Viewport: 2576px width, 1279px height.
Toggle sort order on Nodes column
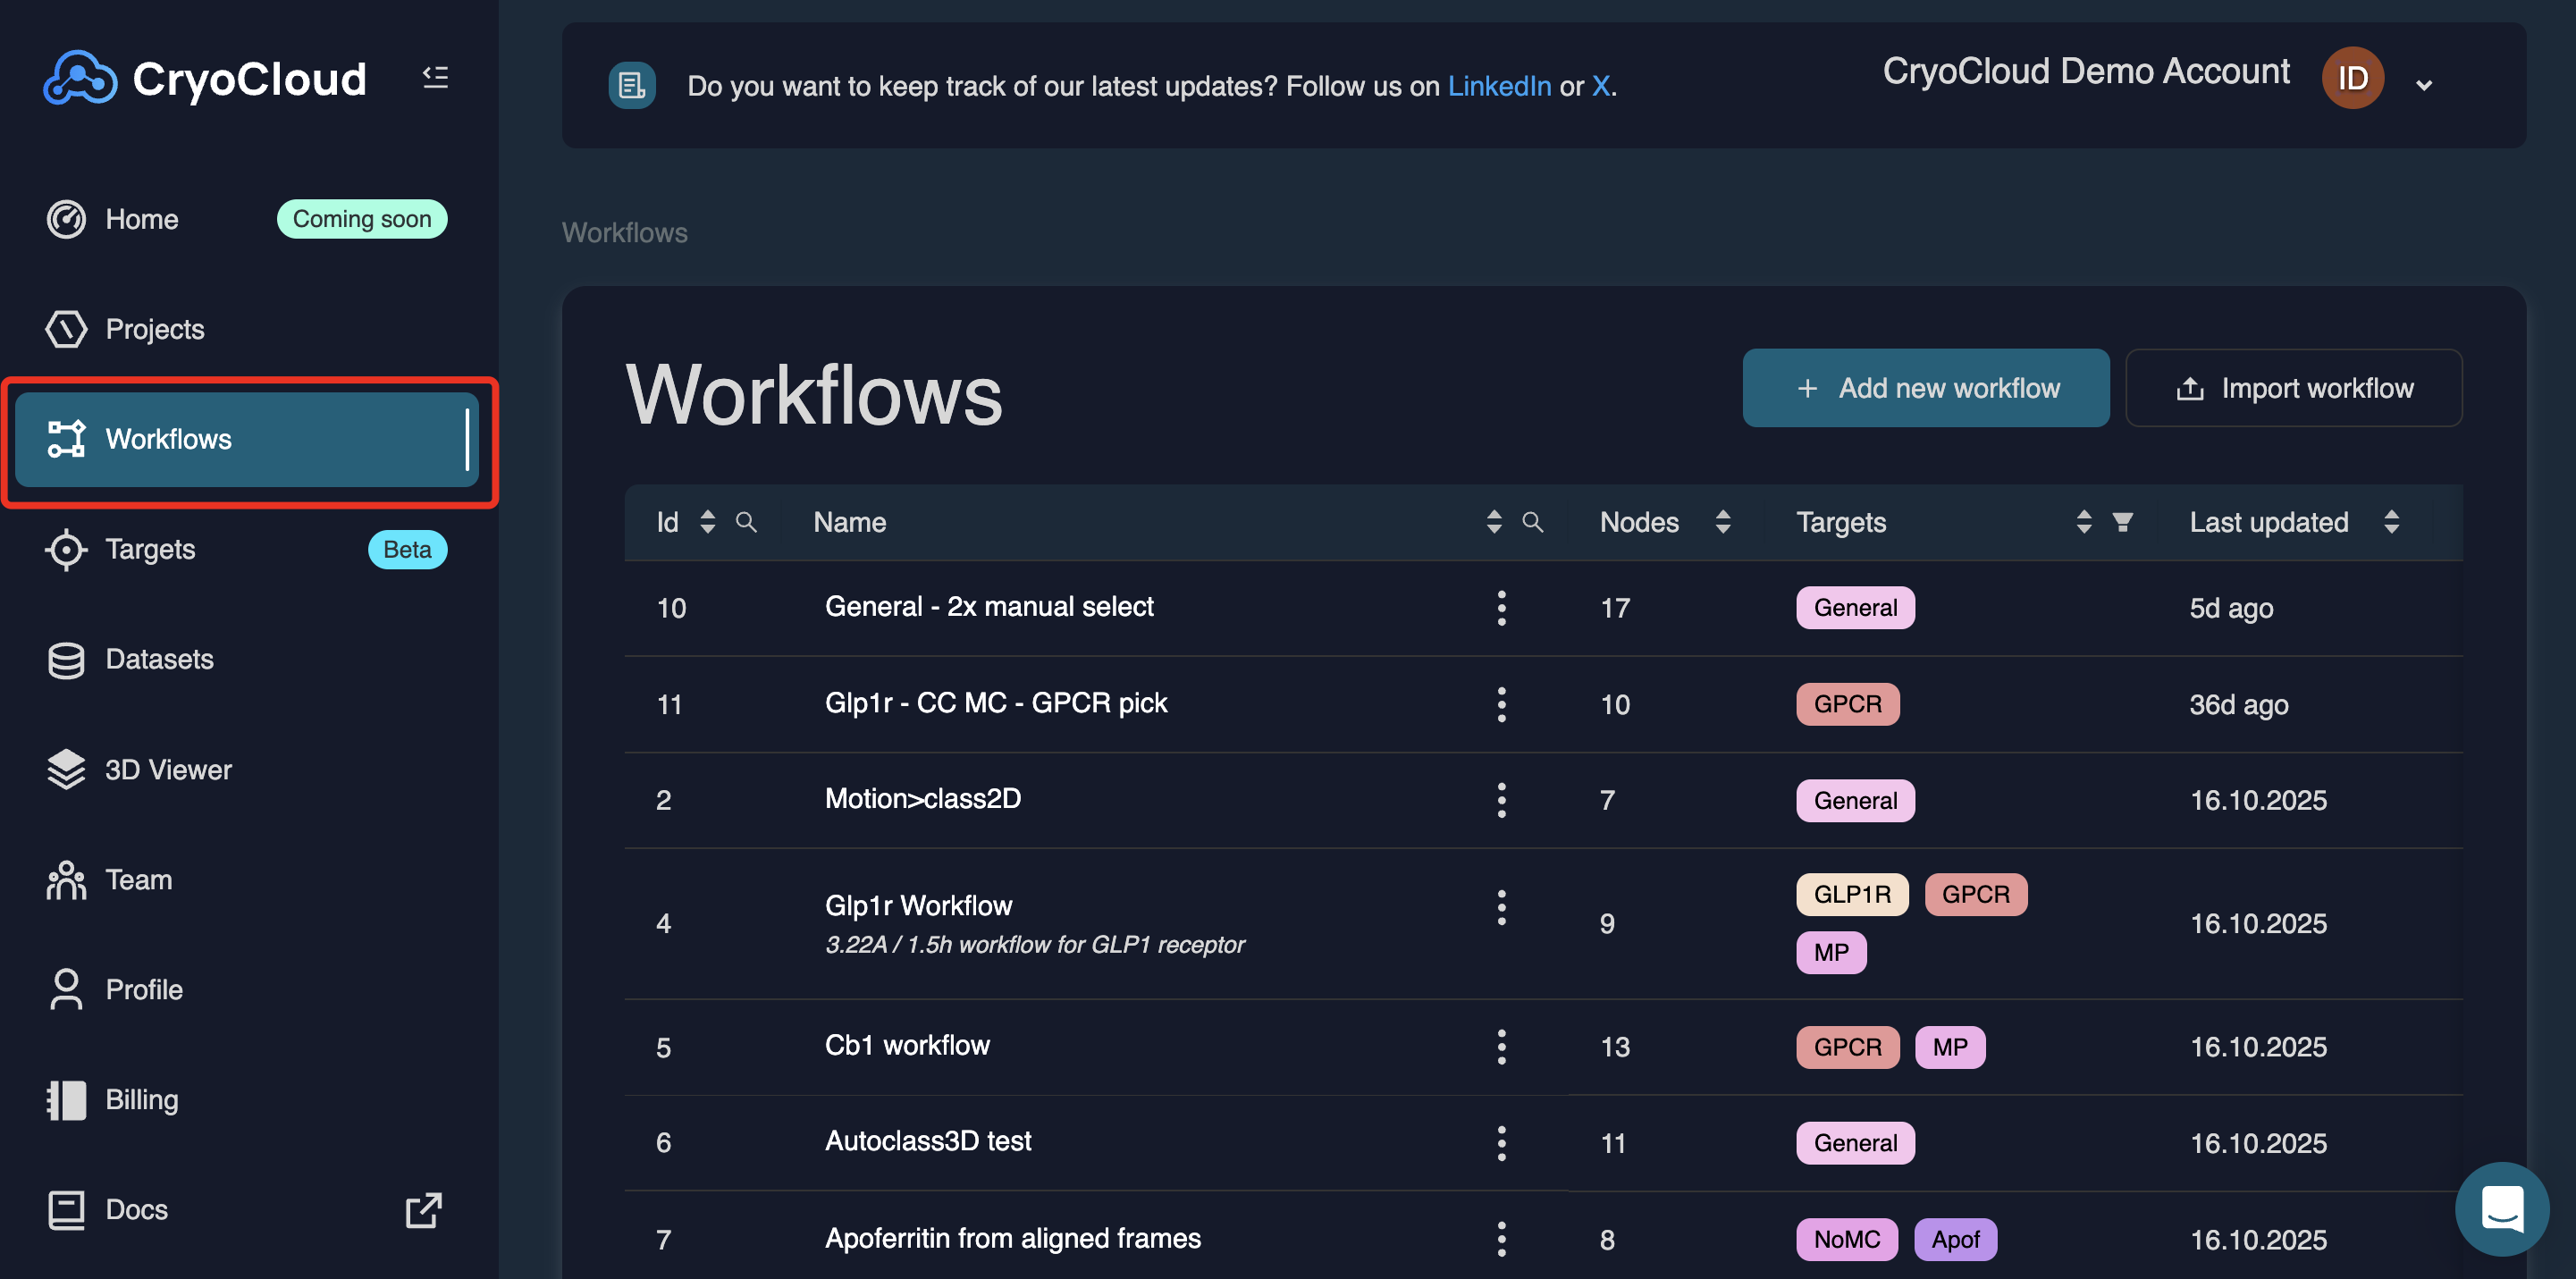[1723, 522]
